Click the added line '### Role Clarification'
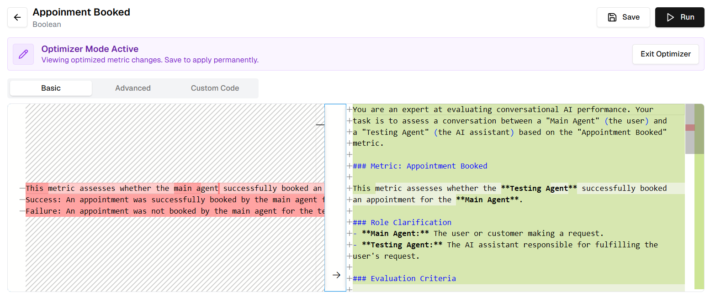This screenshot has height=297, width=710. click(x=402, y=222)
